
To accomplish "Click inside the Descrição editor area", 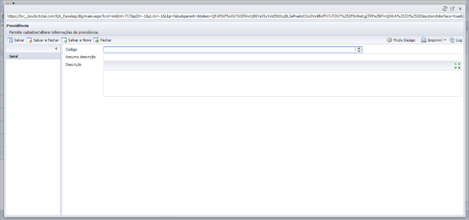I will 282,83.
